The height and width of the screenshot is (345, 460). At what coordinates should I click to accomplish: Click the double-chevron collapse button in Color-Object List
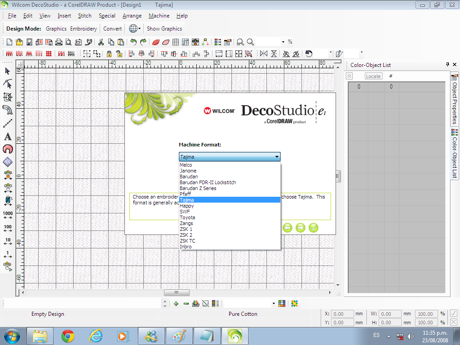pyautogui.click(x=349, y=76)
